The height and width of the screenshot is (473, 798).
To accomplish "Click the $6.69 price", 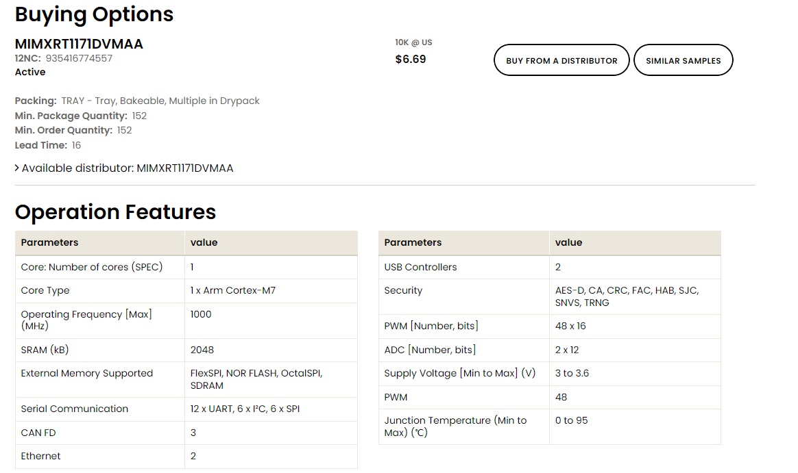I will pos(411,60).
